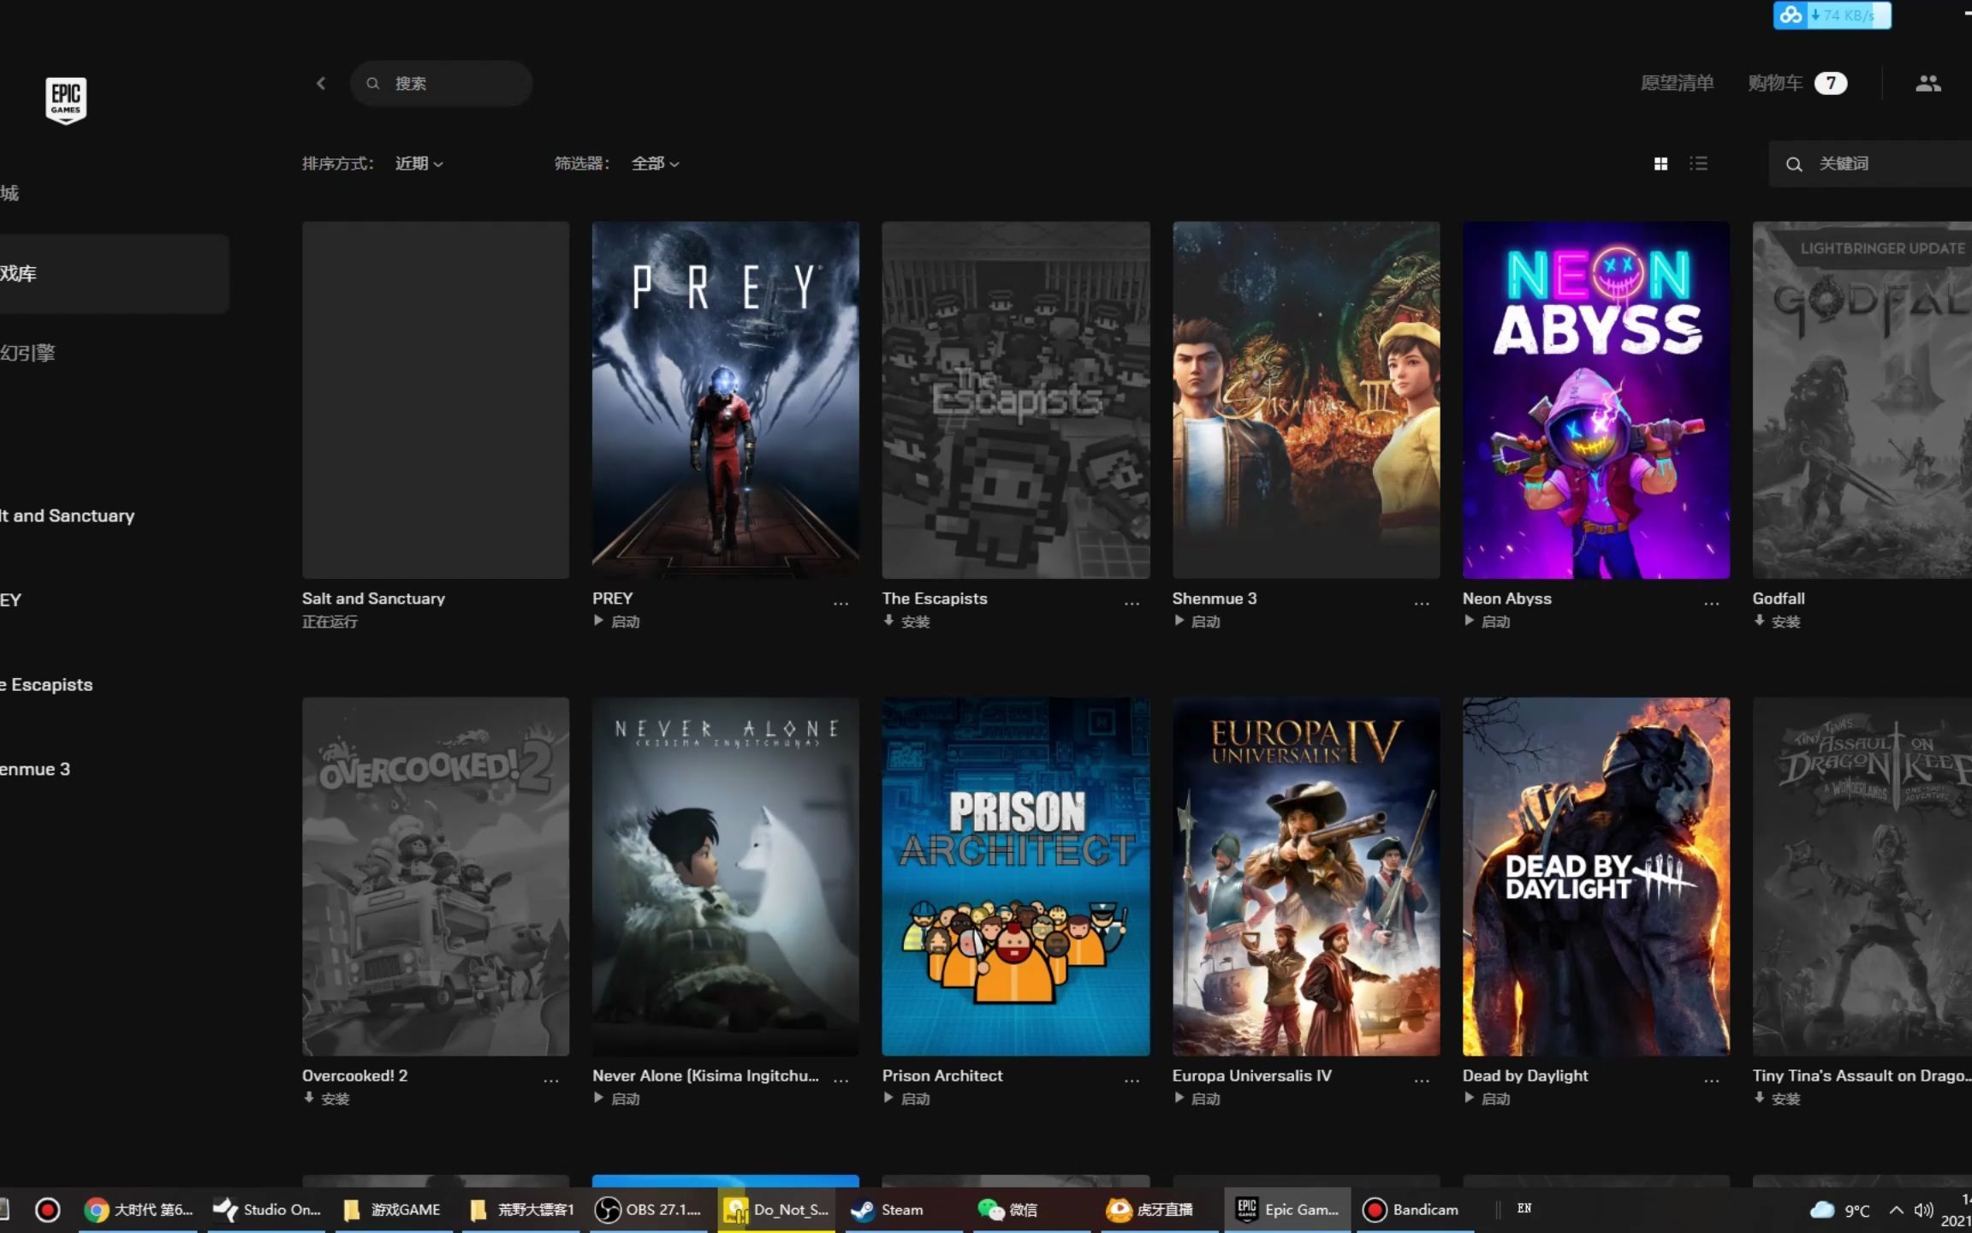This screenshot has width=1972, height=1233.
Task: Open Never Alone three-dot menu
Action: coord(841,1081)
